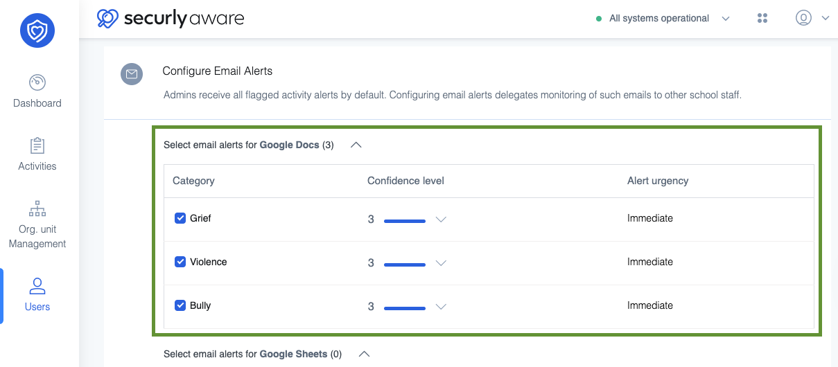
Task: Open the profile menu chevron
Action: click(825, 19)
